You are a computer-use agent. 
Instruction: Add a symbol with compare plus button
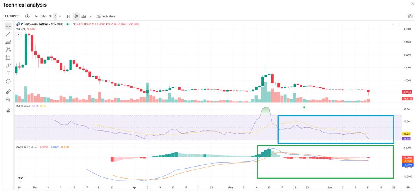coord(27,16)
